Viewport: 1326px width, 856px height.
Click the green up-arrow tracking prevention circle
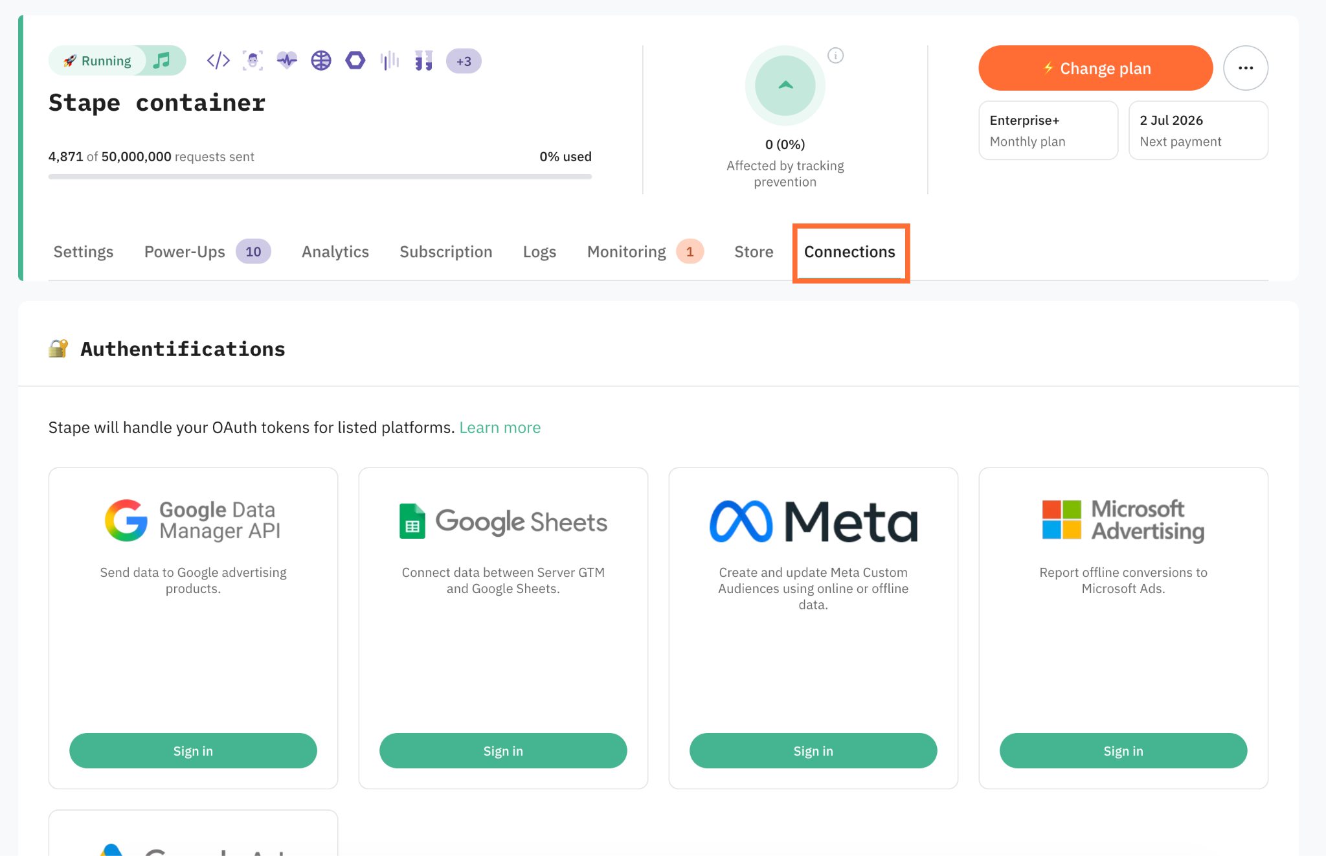click(x=785, y=85)
